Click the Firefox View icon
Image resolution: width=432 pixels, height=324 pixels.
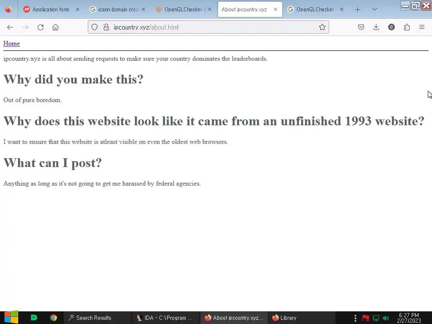pyautogui.click(x=8, y=9)
